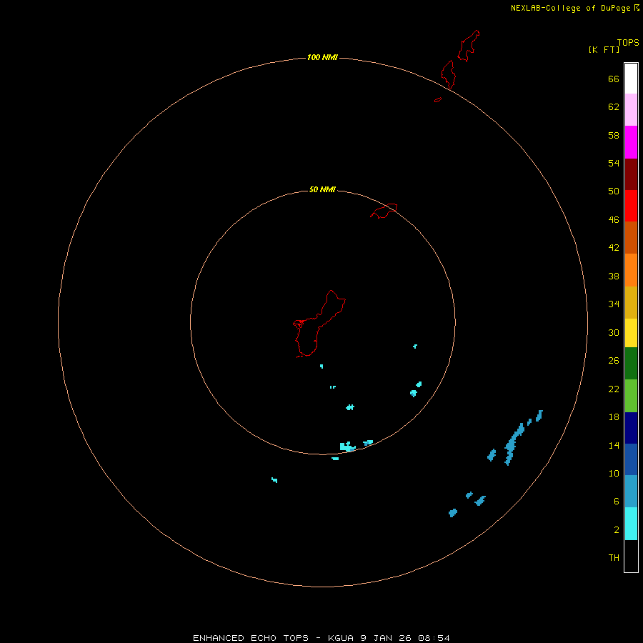Click the yellow 30 kft legend swatch

click(631, 333)
